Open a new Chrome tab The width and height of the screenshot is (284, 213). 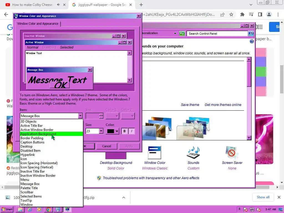tap(141, 5)
